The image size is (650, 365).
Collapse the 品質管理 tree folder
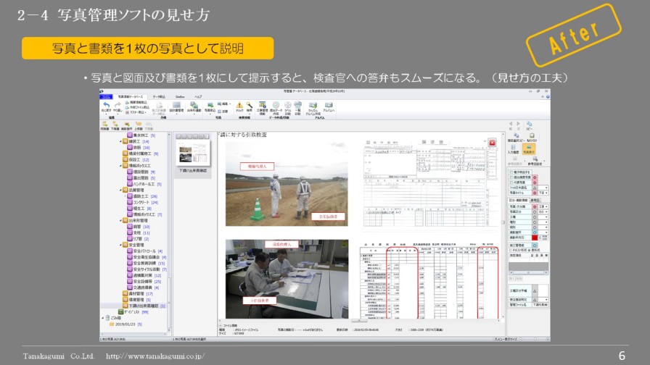122,190
